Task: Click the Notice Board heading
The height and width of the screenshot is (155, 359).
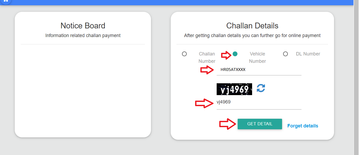Action: (83, 26)
